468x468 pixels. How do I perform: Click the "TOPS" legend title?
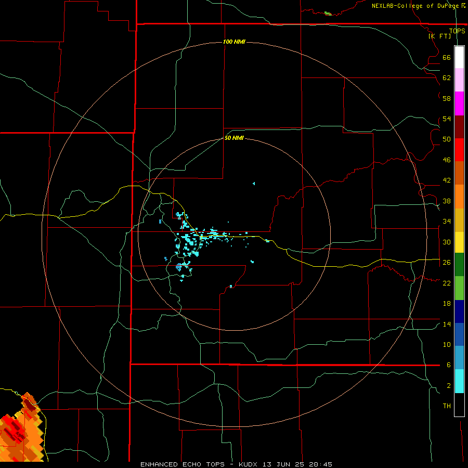[x=457, y=31]
